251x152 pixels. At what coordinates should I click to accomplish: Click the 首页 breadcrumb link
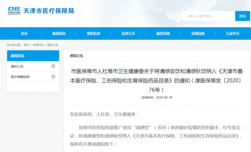[x=26, y=45]
